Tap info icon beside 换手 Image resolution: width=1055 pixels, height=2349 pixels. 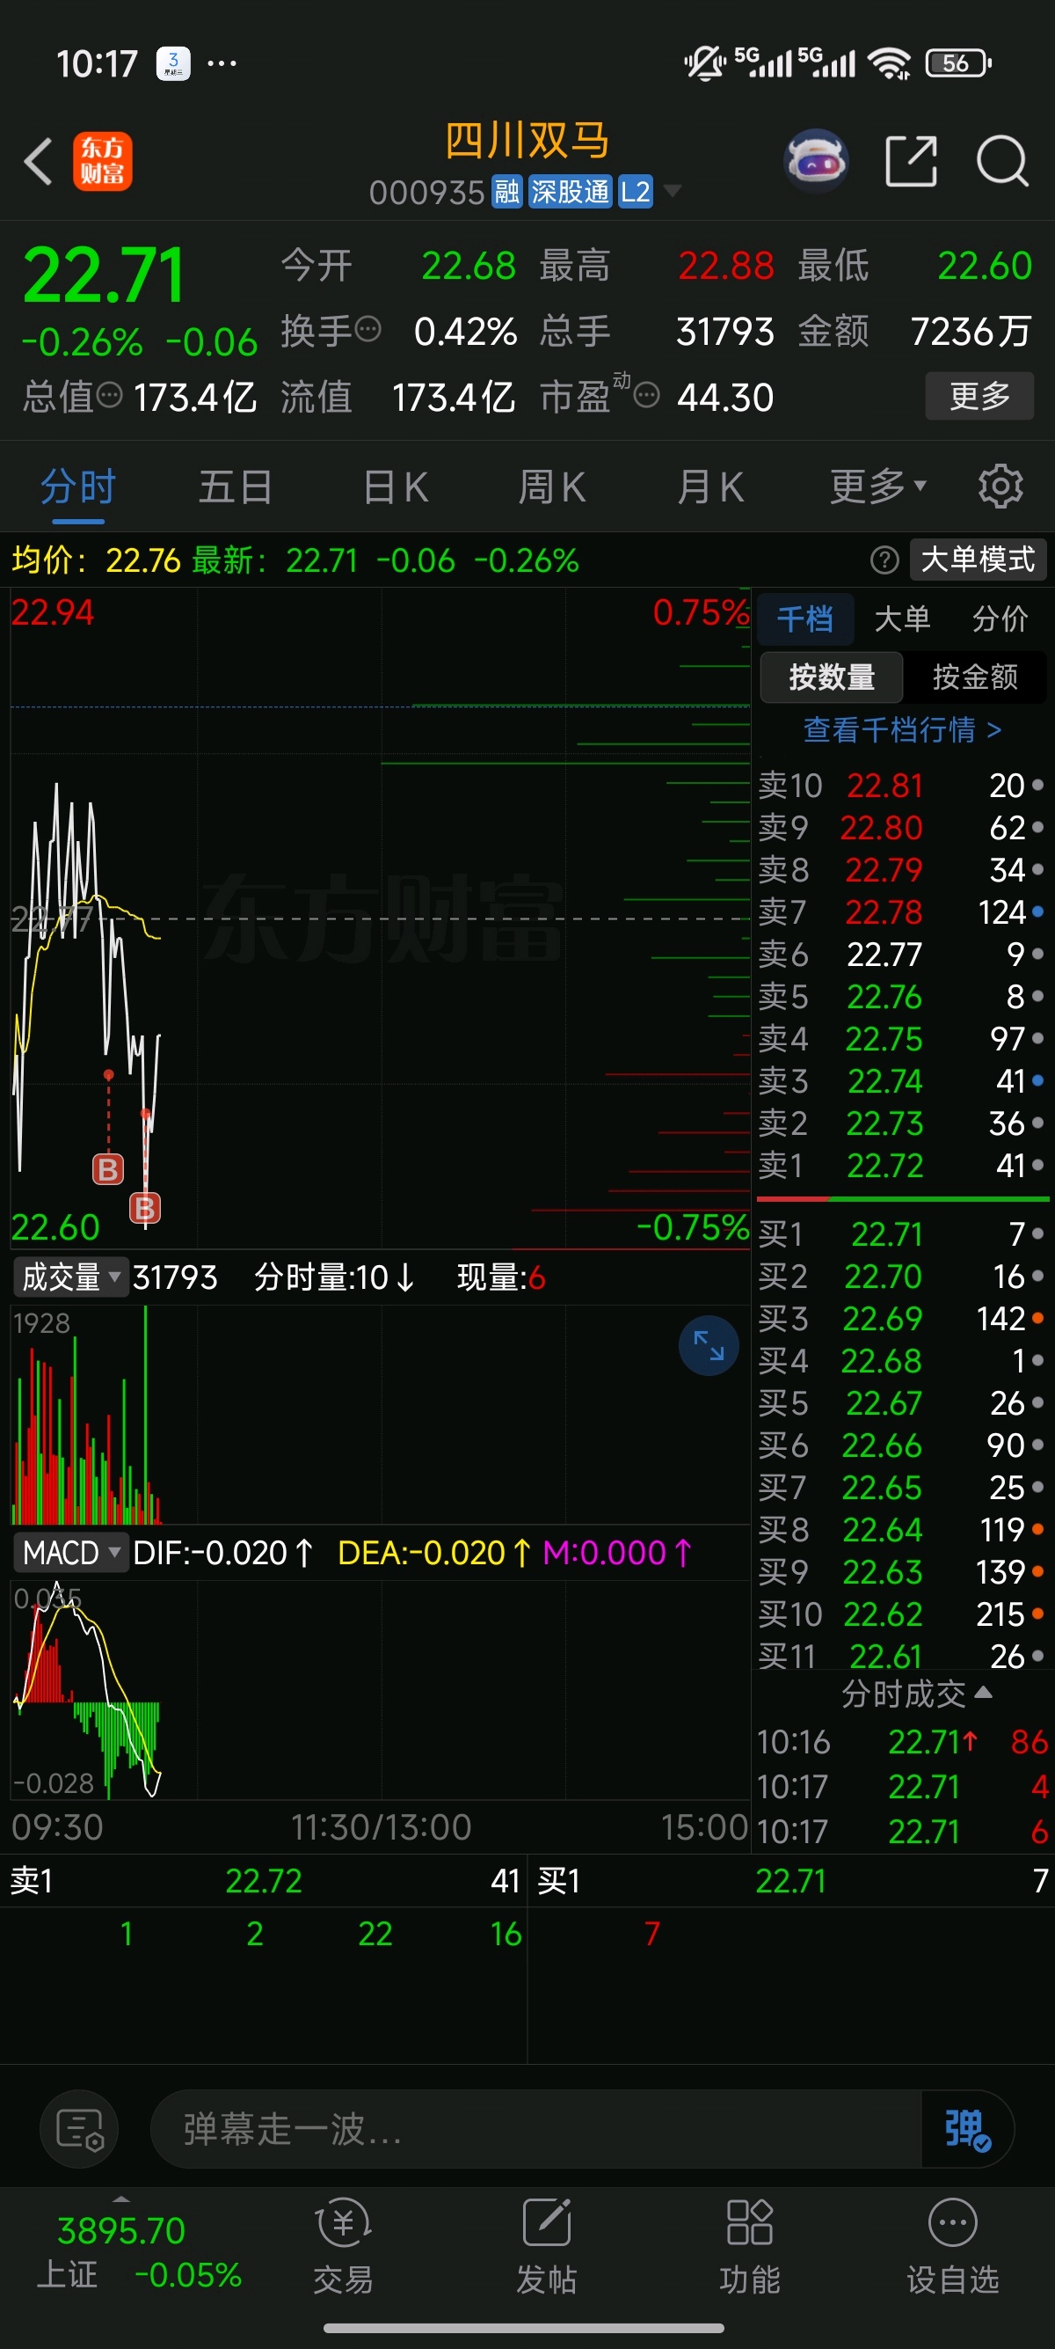[x=368, y=328]
